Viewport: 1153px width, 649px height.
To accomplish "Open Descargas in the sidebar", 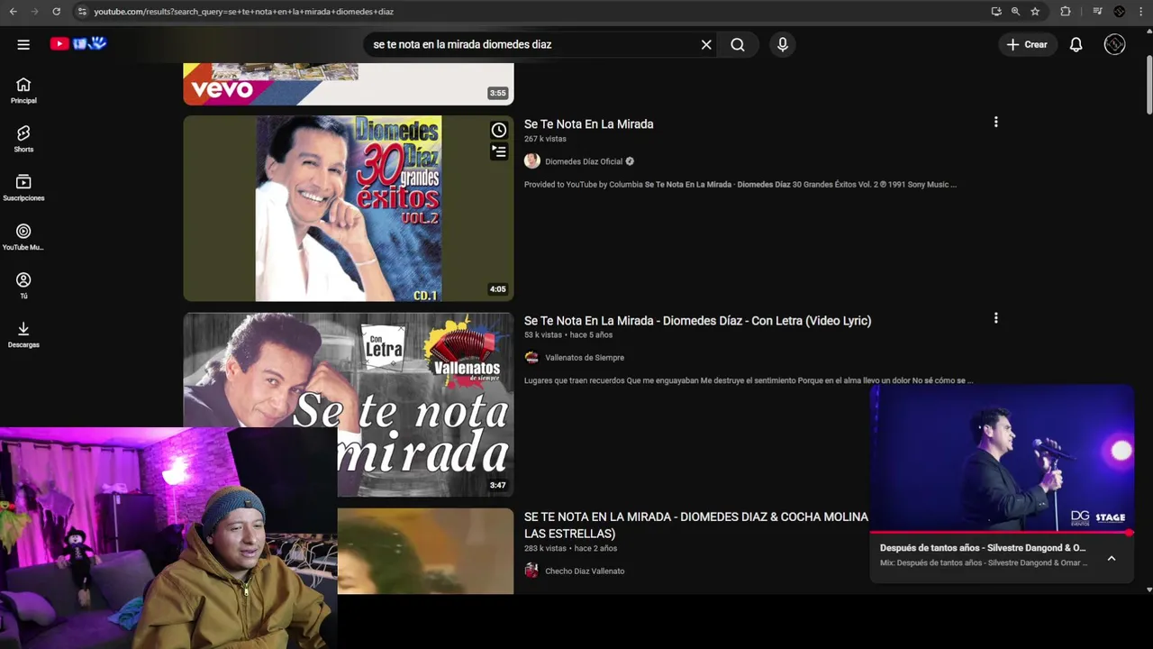I will coord(23,335).
